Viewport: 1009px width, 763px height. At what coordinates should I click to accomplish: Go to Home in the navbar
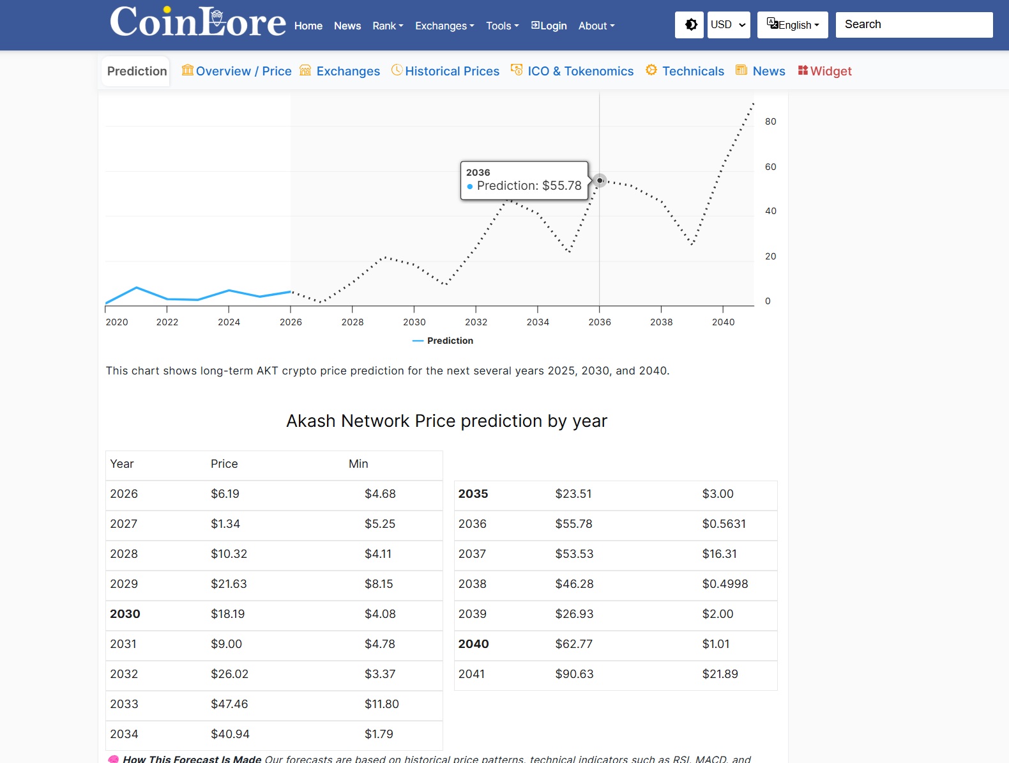pyautogui.click(x=308, y=26)
